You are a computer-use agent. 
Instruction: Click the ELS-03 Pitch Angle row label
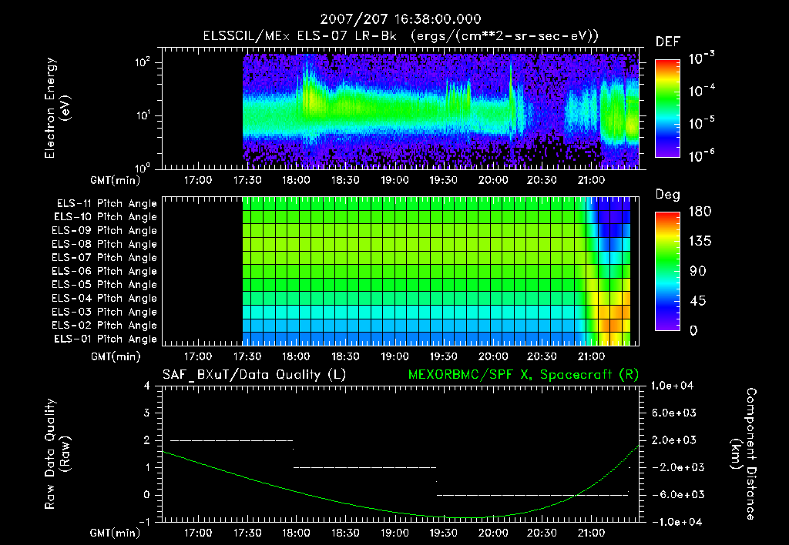click(x=104, y=313)
